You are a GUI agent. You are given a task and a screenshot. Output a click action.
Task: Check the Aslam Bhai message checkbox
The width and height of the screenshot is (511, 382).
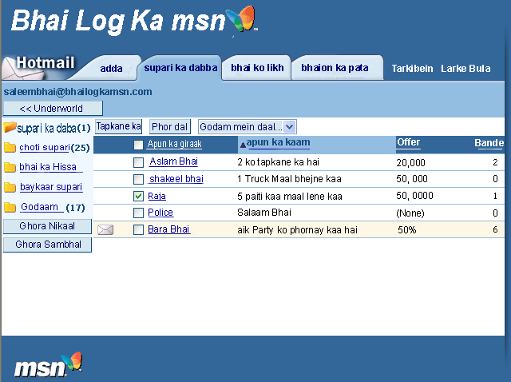pos(138,162)
